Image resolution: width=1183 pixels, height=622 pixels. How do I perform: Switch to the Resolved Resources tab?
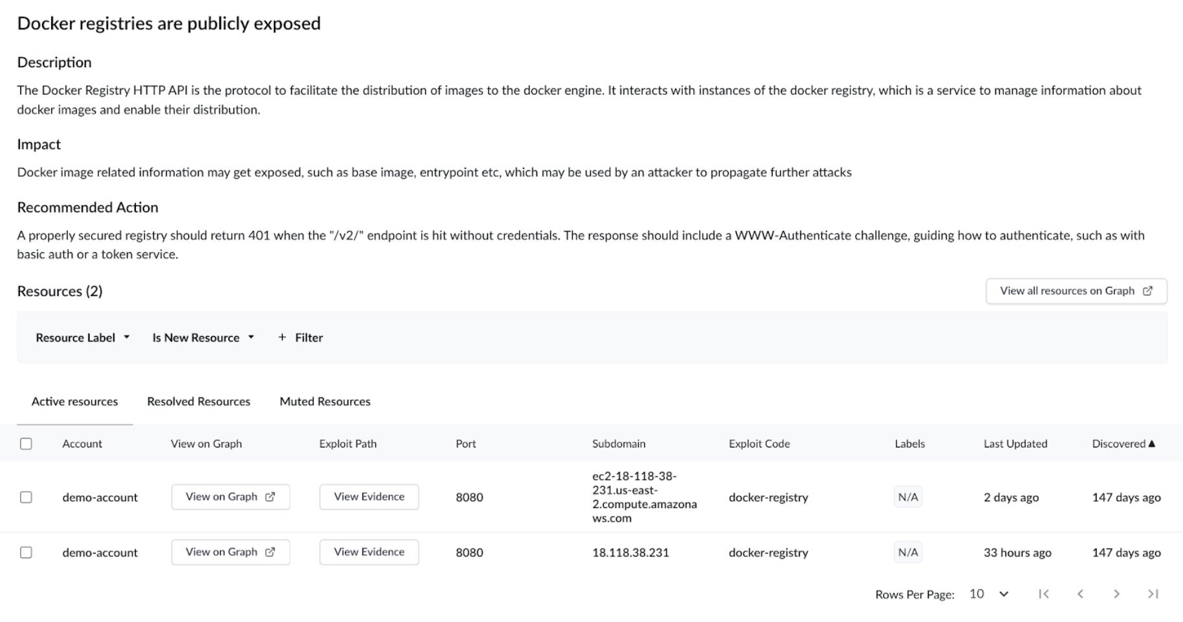199,402
